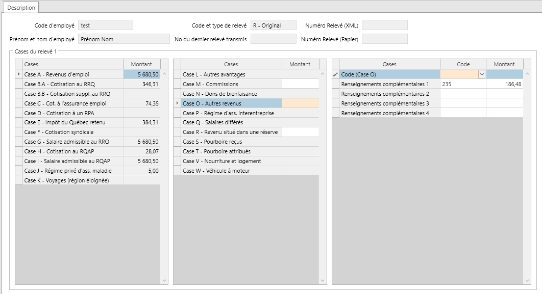Screen dimensions: 542x294
Task: Select the Case A amount 5 680,50
Action: tap(142, 74)
